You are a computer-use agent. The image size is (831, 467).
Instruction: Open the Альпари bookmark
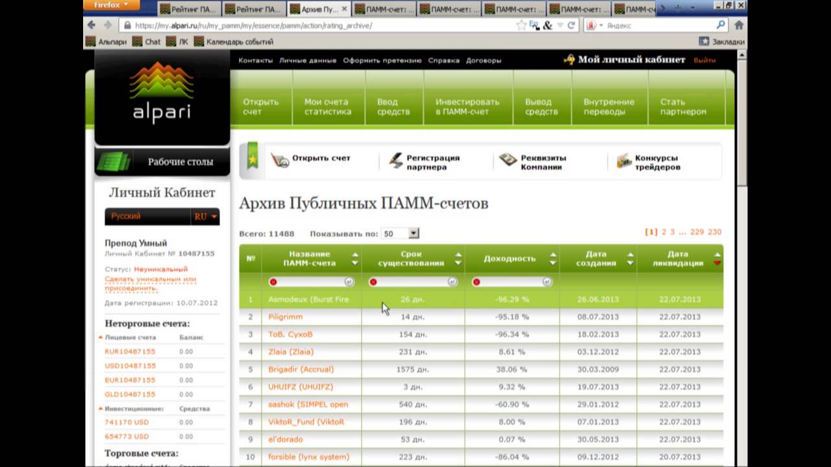[108, 42]
